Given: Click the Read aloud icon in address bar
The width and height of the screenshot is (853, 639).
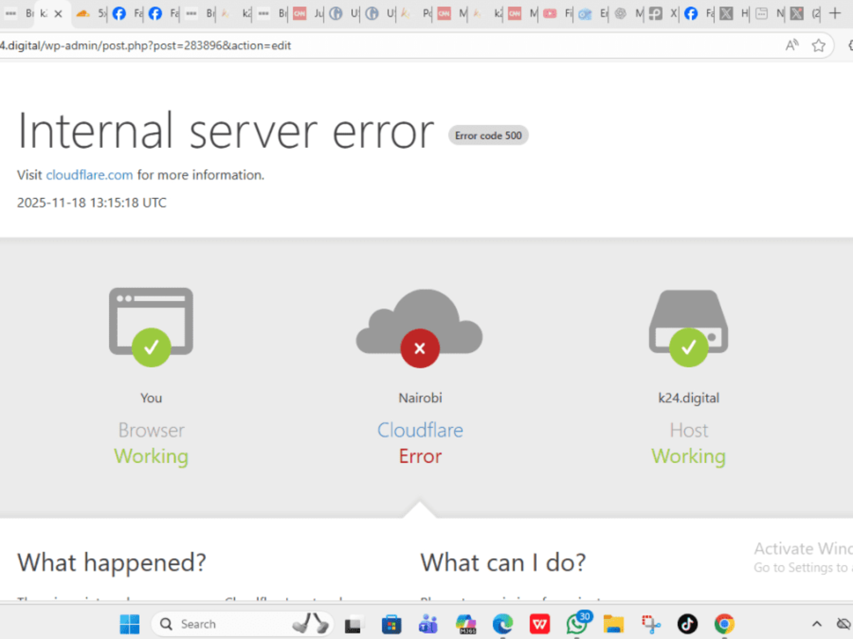Looking at the screenshot, I should point(792,45).
